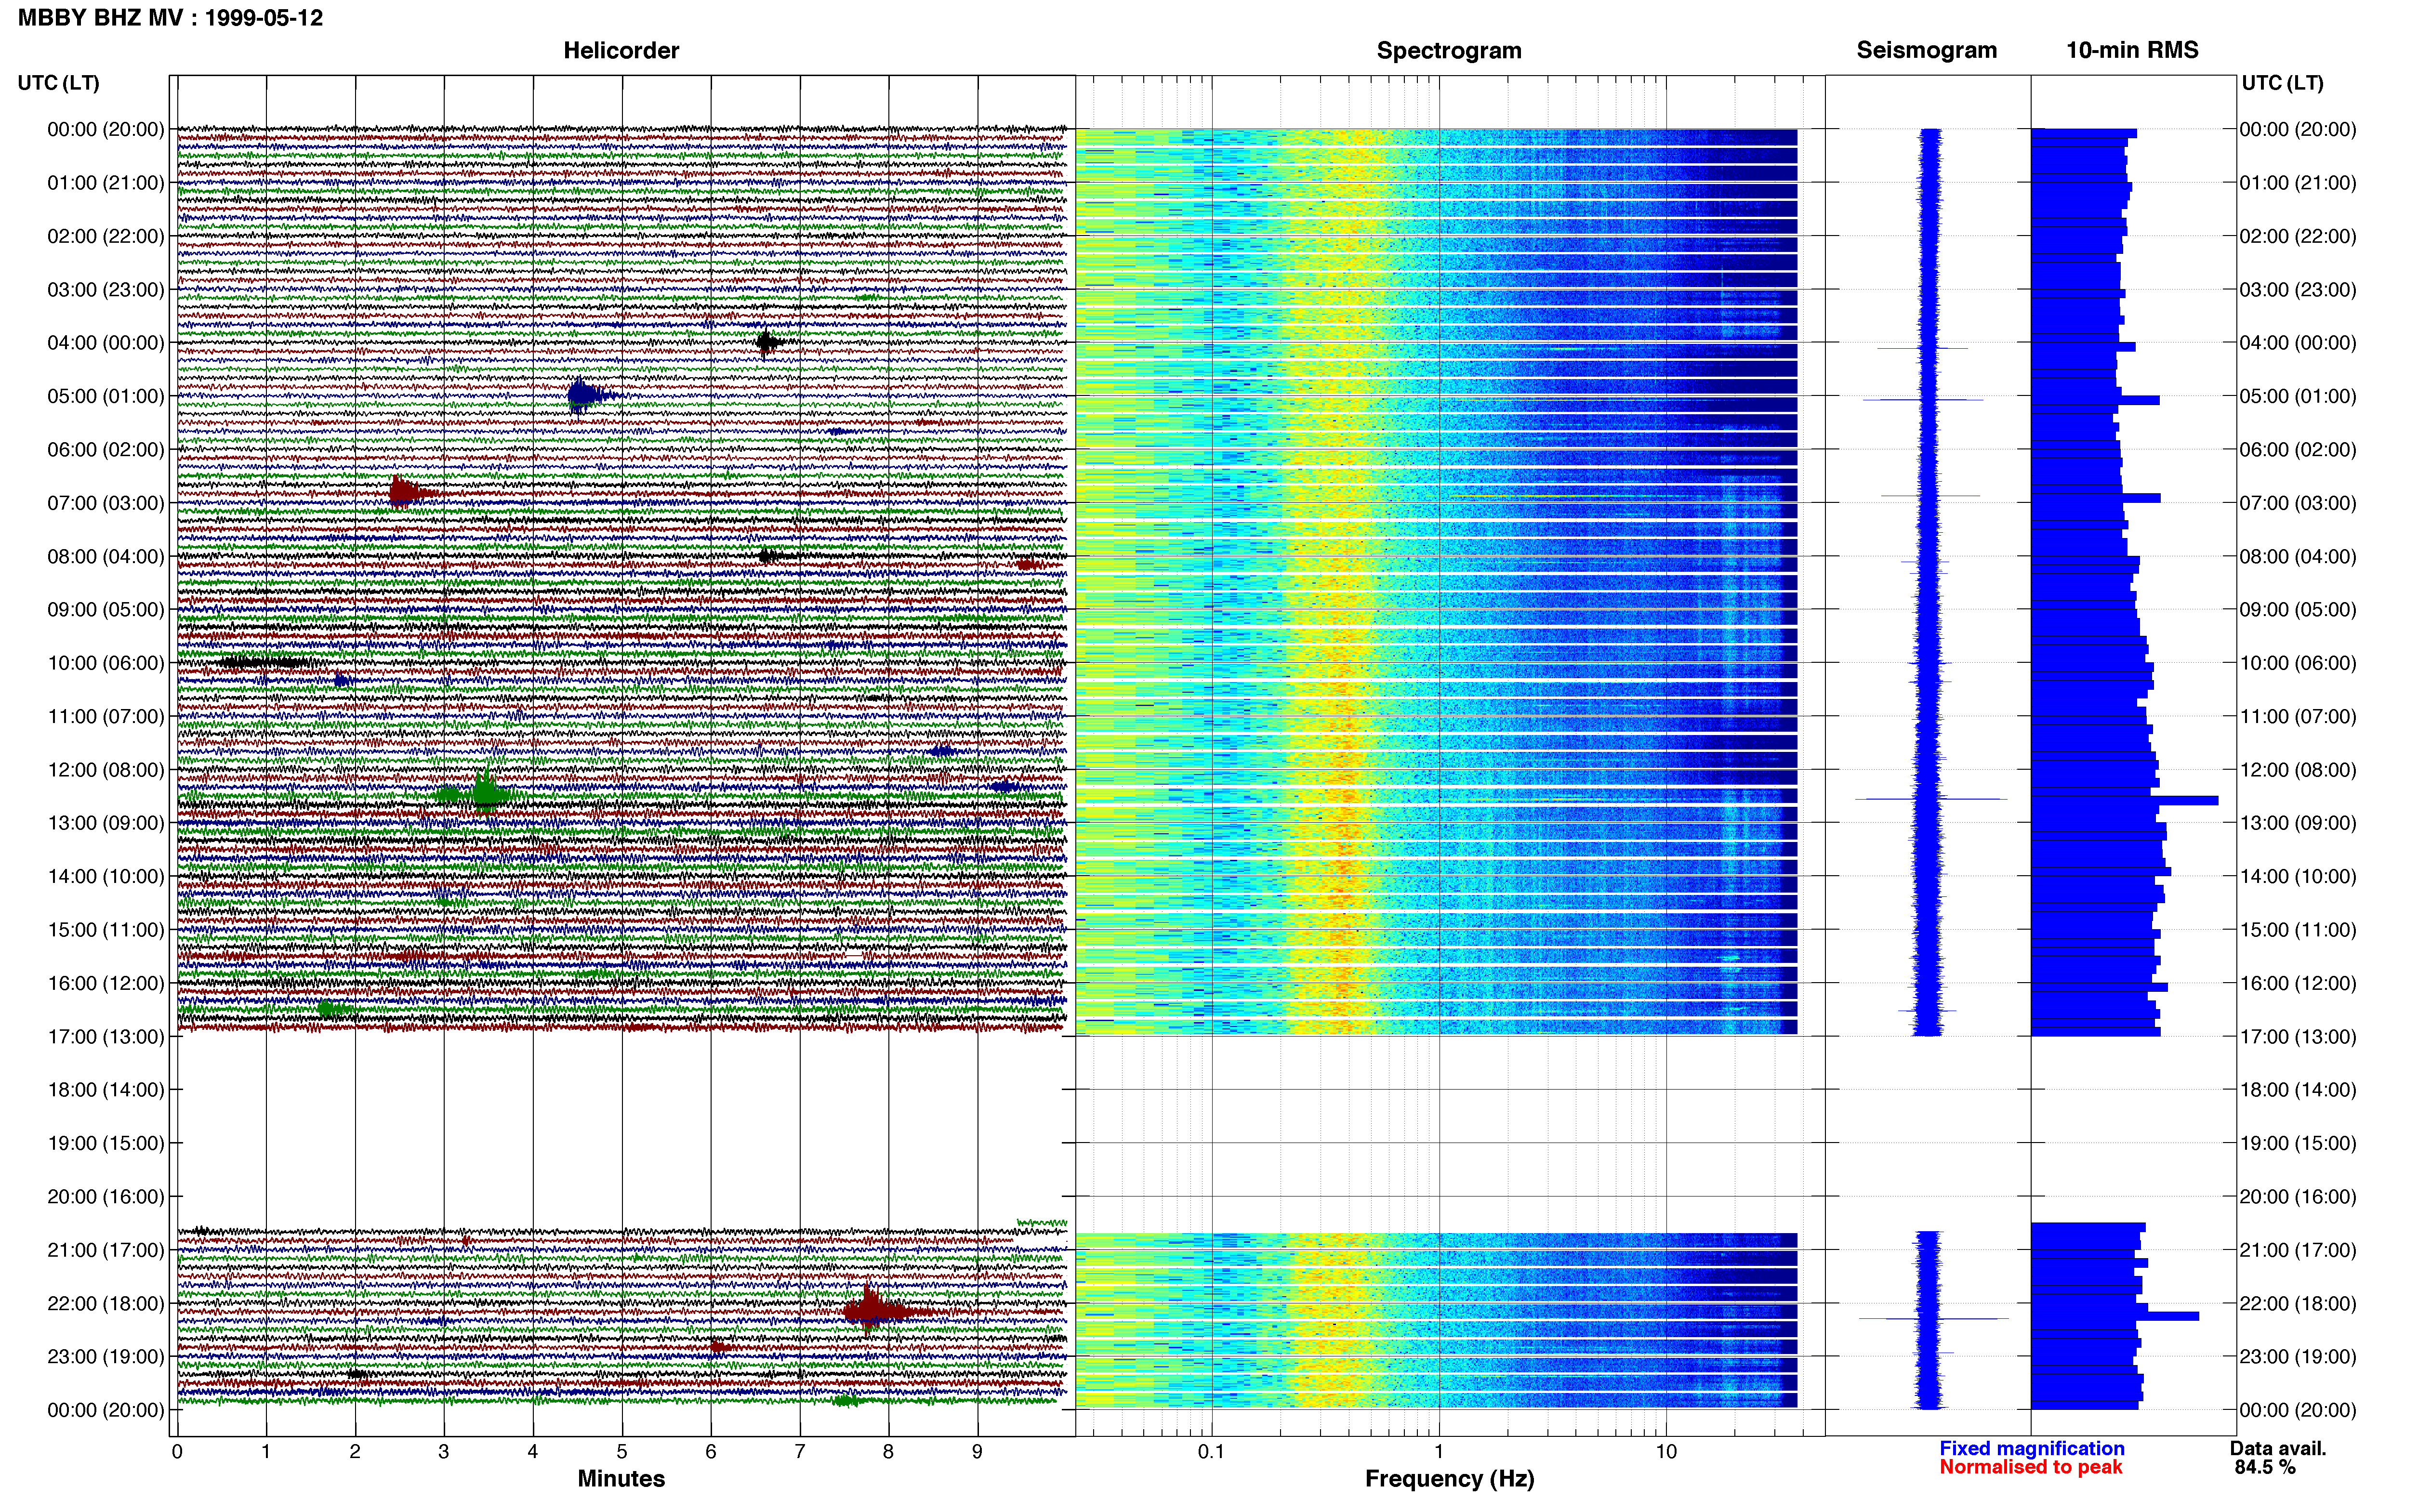This screenshot has height=1512, width=2418.
Task: Click the "1" tick label on the frequency axis
Action: tap(1439, 1451)
